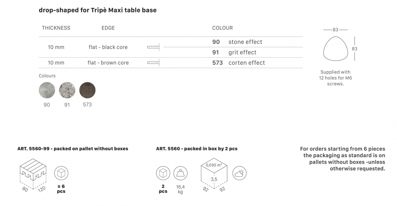Select the stone effect colour swatch 90
This screenshot has height=206, width=397.
tap(47, 90)
